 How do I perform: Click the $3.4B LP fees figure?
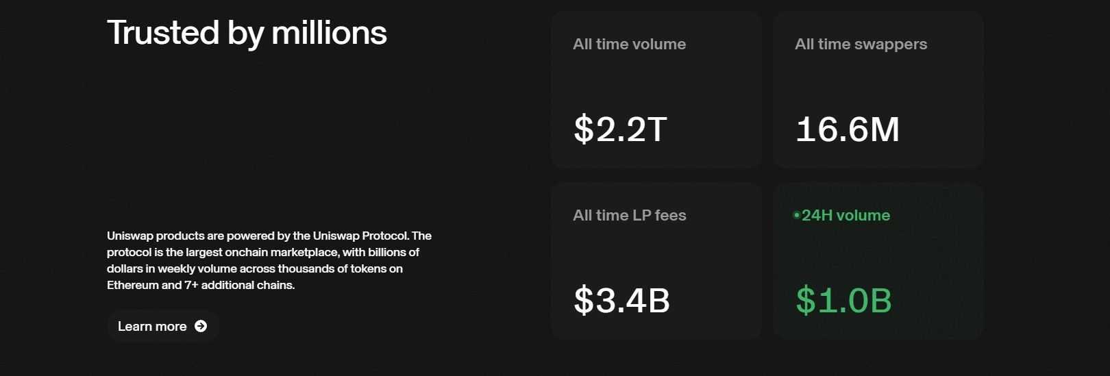622,300
